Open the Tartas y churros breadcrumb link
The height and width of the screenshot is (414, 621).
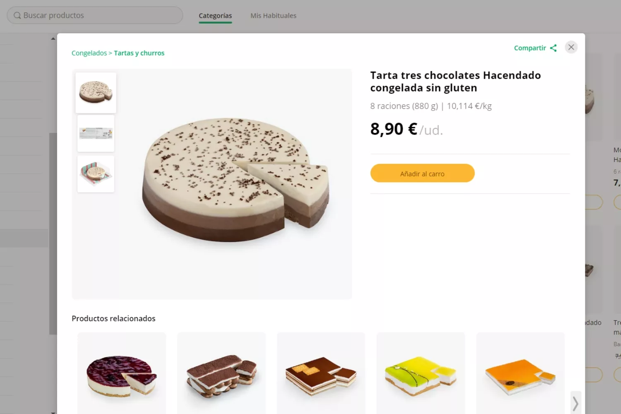(x=139, y=53)
